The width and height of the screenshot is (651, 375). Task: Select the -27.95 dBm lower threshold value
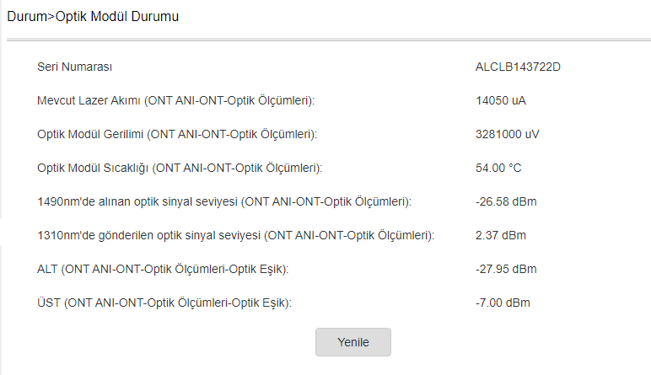tap(506, 269)
